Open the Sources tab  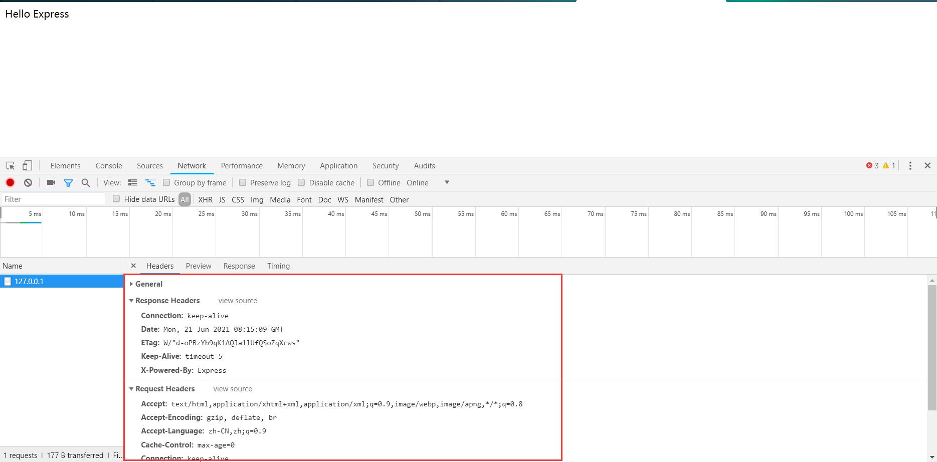coord(150,166)
